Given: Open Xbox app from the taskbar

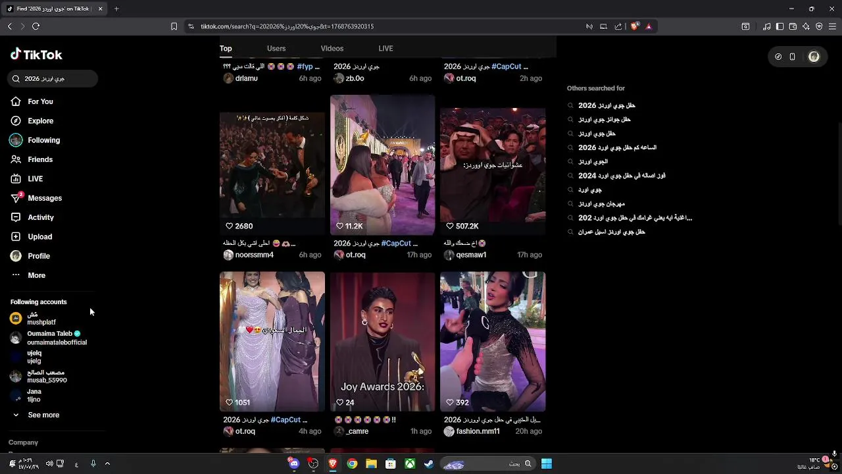Looking at the screenshot, I should click(x=410, y=463).
